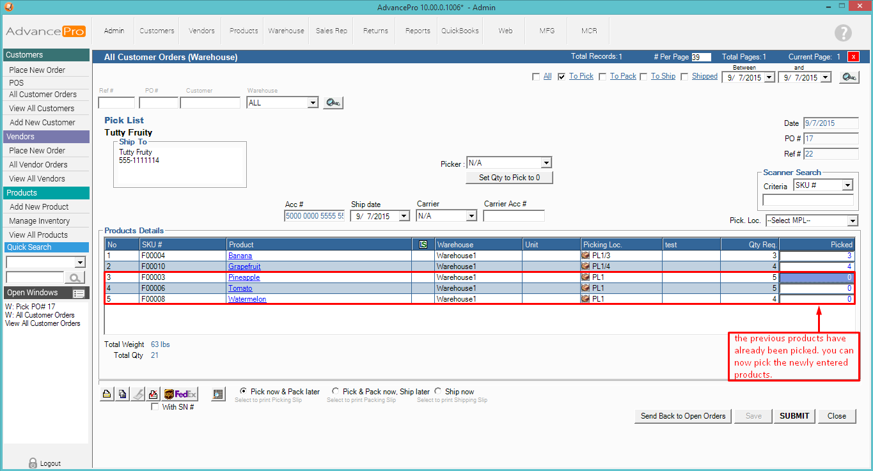Click the key search icon next to Warehouse
Viewport: 873px width, 471px height.
click(x=333, y=102)
